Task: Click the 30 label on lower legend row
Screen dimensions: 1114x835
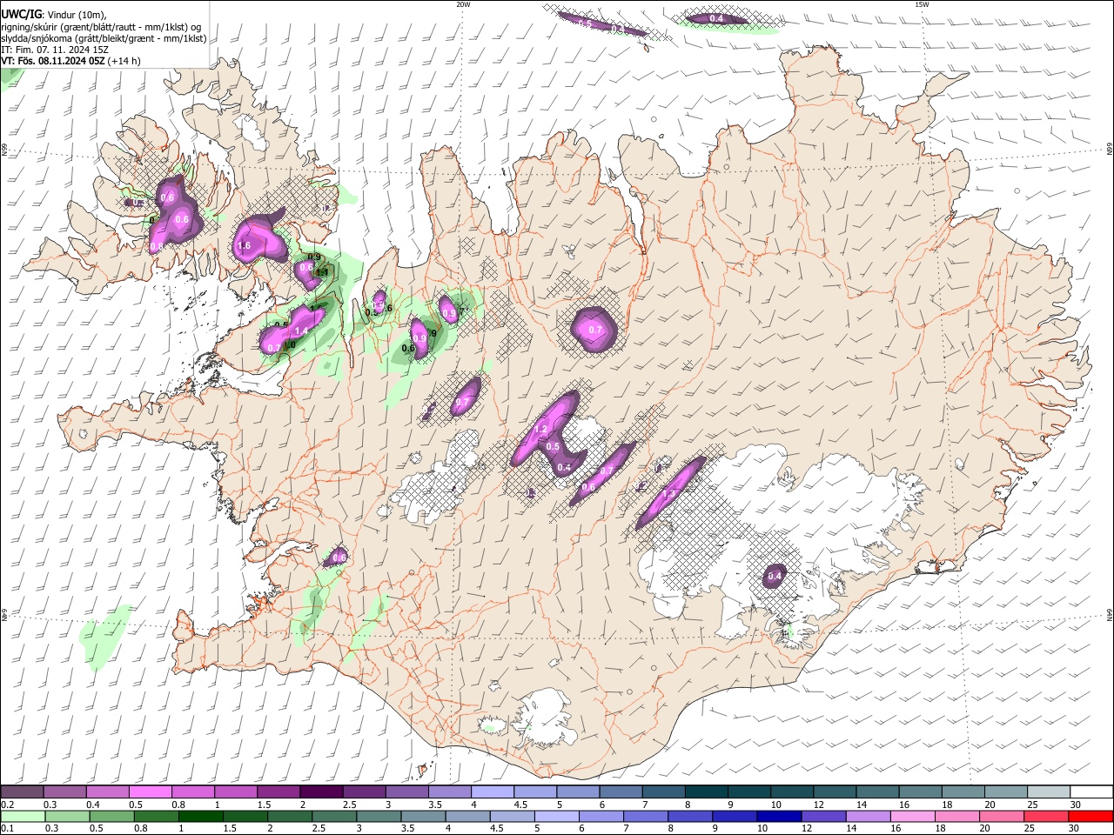Action: [x=1076, y=829]
